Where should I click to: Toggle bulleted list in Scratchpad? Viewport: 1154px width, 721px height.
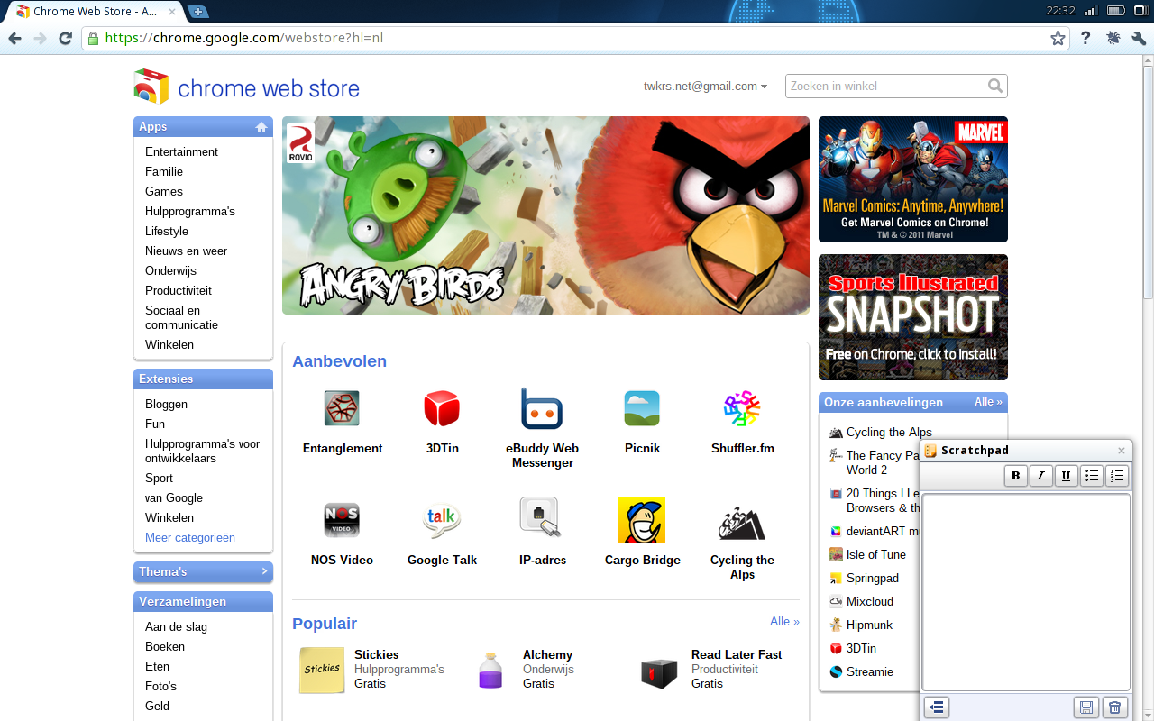[1092, 476]
